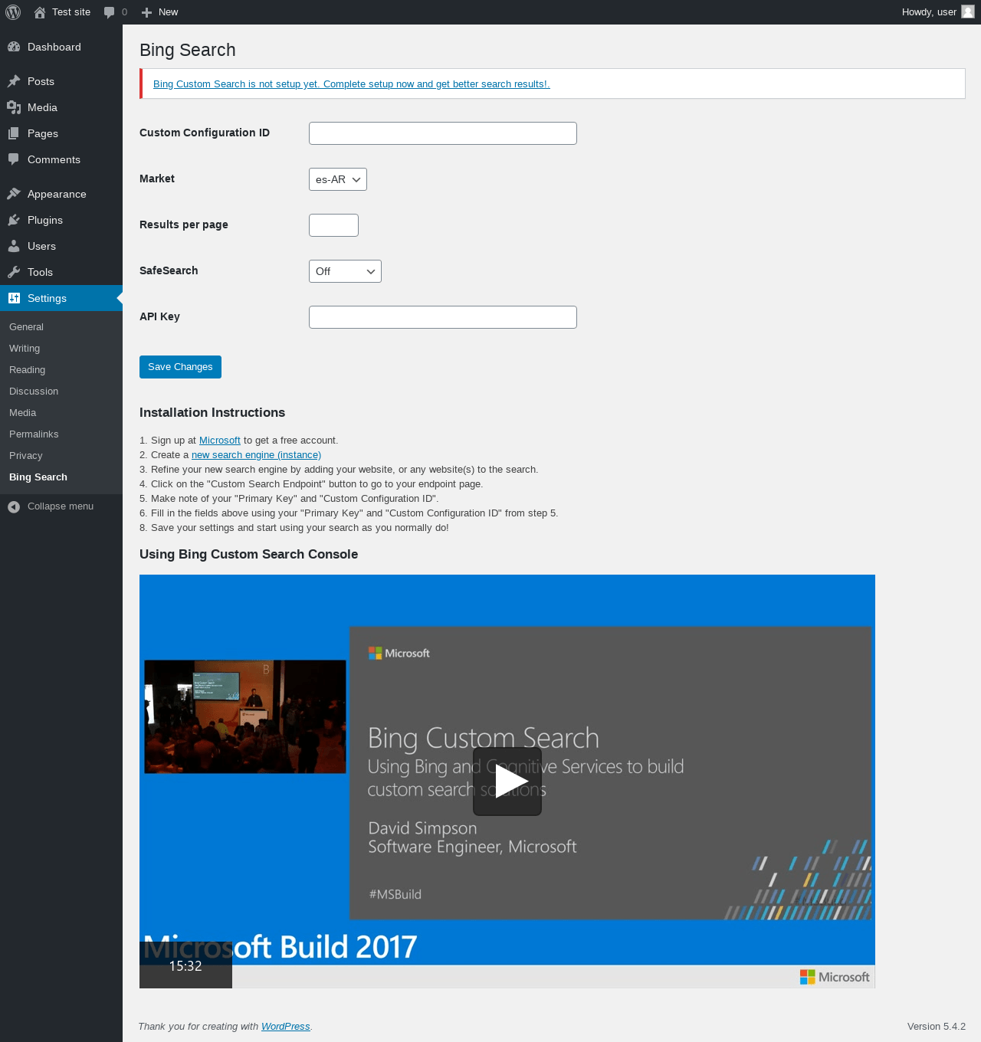
Task: Click the 15:32 video duration label
Action: coord(185,966)
